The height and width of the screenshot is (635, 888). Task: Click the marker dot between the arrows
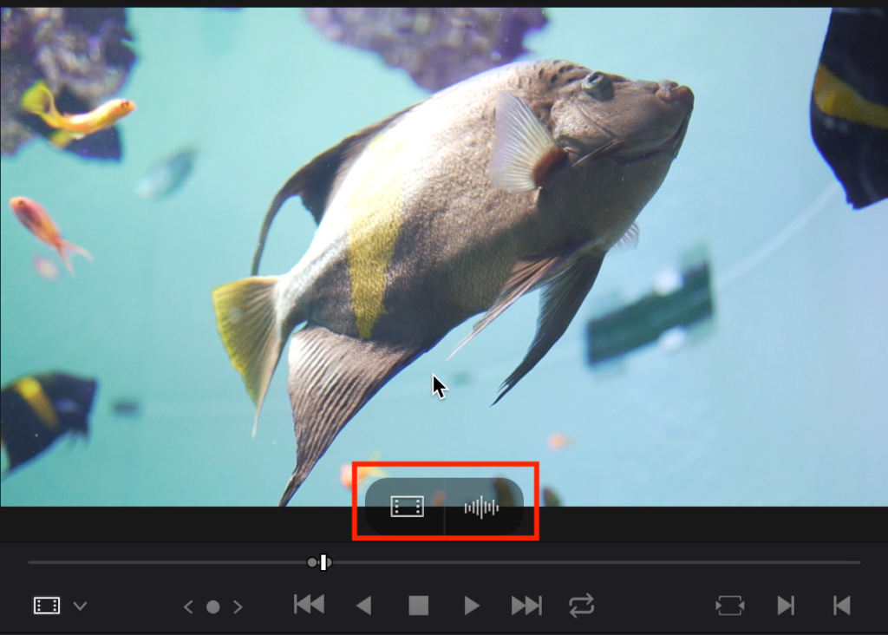[x=213, y=607]
